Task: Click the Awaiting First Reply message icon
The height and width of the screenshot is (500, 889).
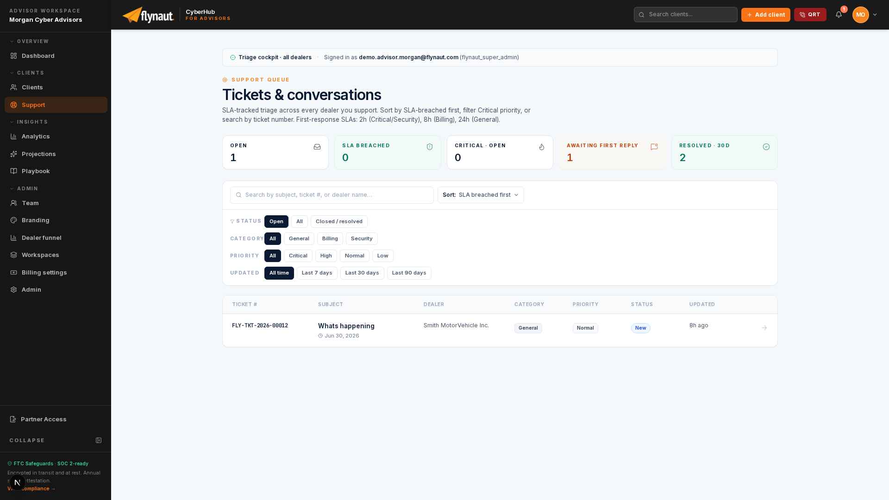Action: tap(654, 147)
